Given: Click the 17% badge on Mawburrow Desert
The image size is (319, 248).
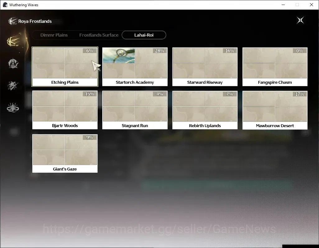Looking at the screenshot, I should 300,94.
